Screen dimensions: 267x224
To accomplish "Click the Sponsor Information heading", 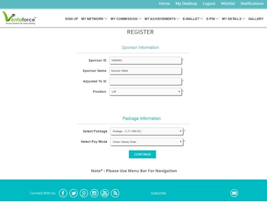I will tap(140, 48).
